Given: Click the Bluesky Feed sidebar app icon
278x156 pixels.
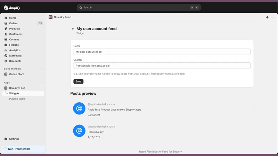Looking at the screenshot, I should tap(6, 88).
